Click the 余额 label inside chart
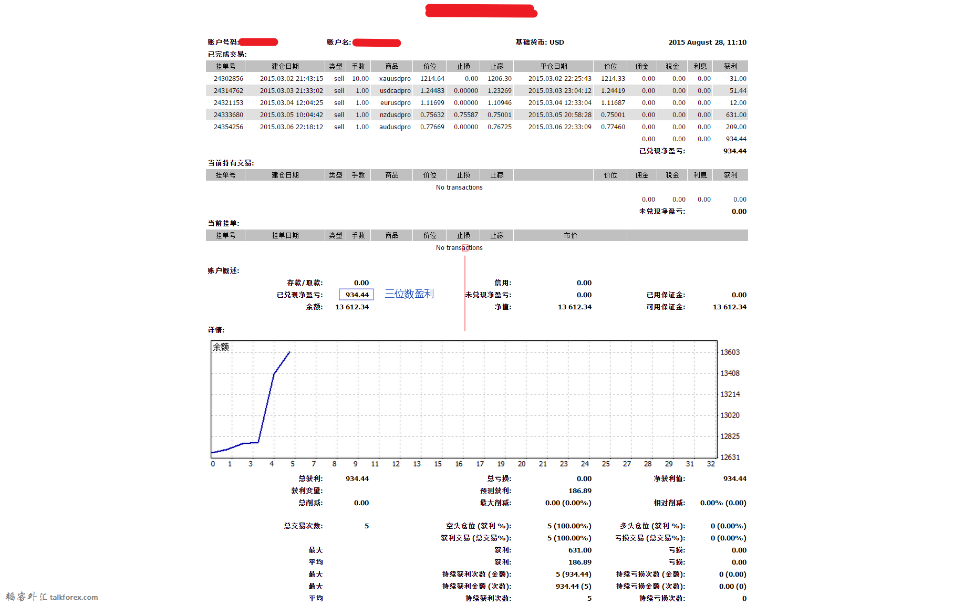Image resolution: width=954 pixels, height=605 pixels. [x=221, y=347]
